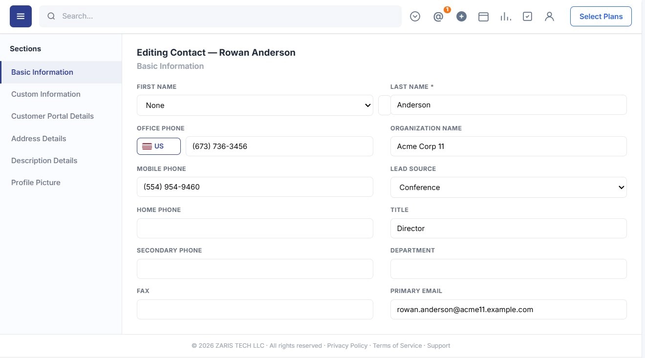Open the Address Details section
Screen dimensions: 645x358
click(39, 139)
